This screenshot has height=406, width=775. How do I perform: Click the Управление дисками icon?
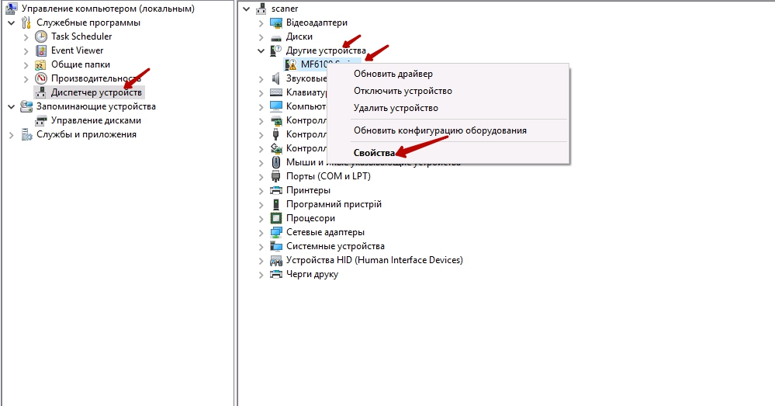pyautogui.click(x=41, y=120)
